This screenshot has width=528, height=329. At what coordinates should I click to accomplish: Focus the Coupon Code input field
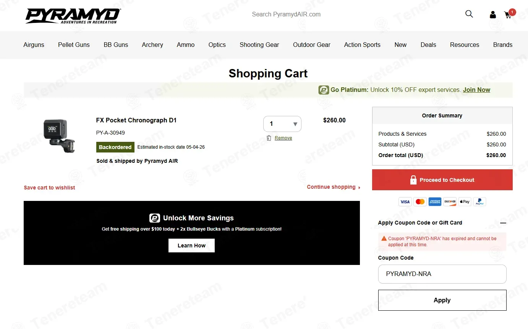pyautogui.click(x=442, y=274)
